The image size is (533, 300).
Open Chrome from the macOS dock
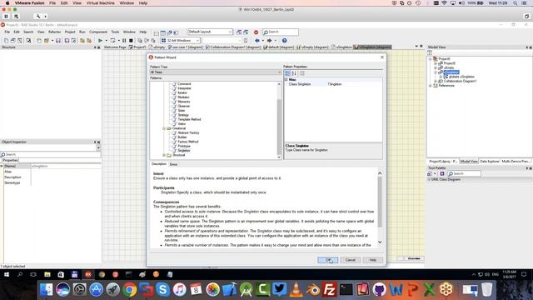click(130, 289)
